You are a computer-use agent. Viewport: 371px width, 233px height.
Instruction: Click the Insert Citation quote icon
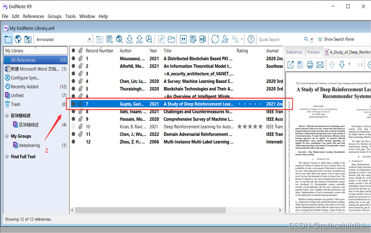point(183,40)
